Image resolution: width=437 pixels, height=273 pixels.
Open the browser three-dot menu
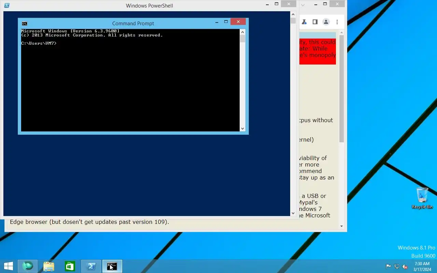click(x=337, y=22)
